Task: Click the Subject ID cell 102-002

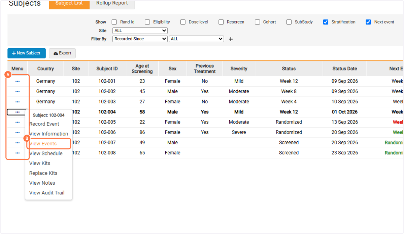Action: [107, 91]
